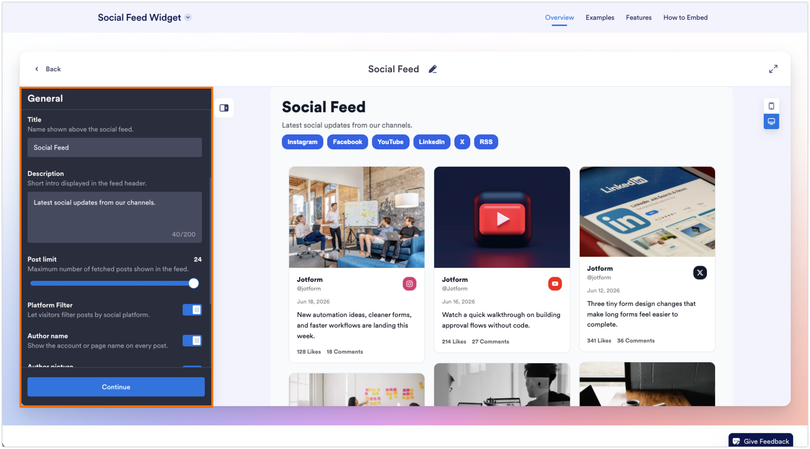The image size is (810, 449).
Task: Click the 'Jun 16, 2026' date
Action: [x=458, y=302]
